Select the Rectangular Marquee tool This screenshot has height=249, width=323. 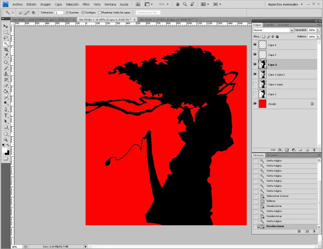click(6, 32)
